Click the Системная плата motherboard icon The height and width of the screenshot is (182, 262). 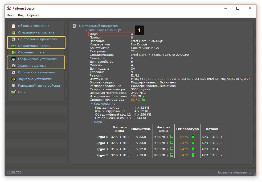click(14, 53)
